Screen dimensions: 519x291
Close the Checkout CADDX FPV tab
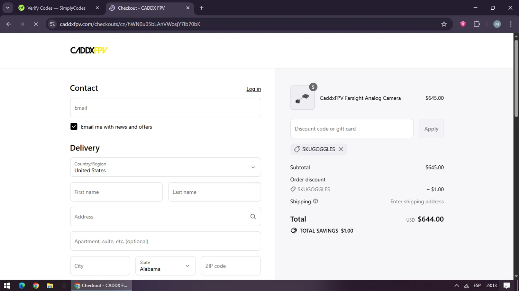point(188,8)
